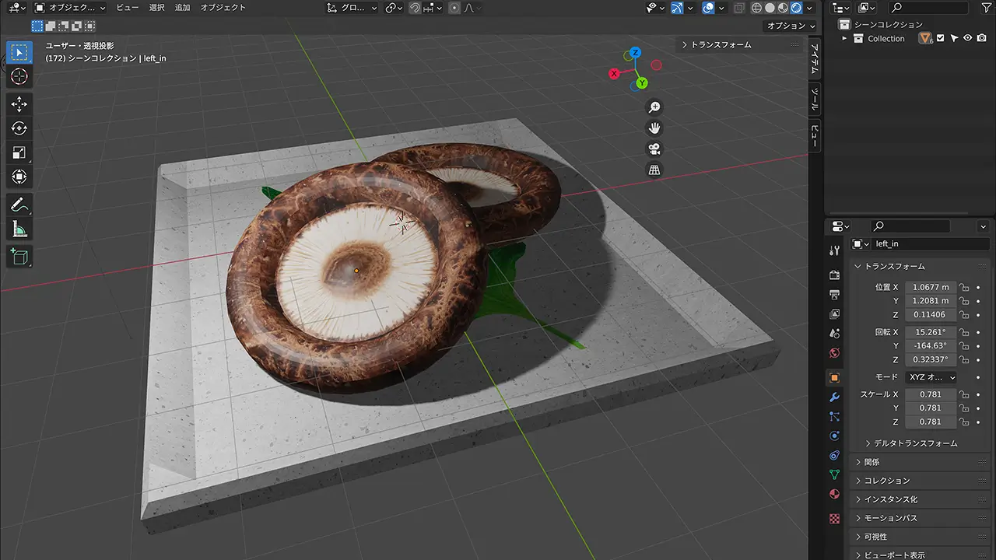Click the pan view hand icon
This screenshot has height=560, width=996.
coord(654,128)
